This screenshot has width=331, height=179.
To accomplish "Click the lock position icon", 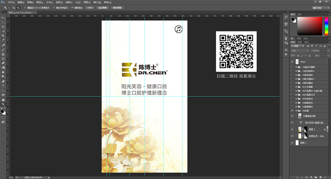I will [x=306, y=56].
